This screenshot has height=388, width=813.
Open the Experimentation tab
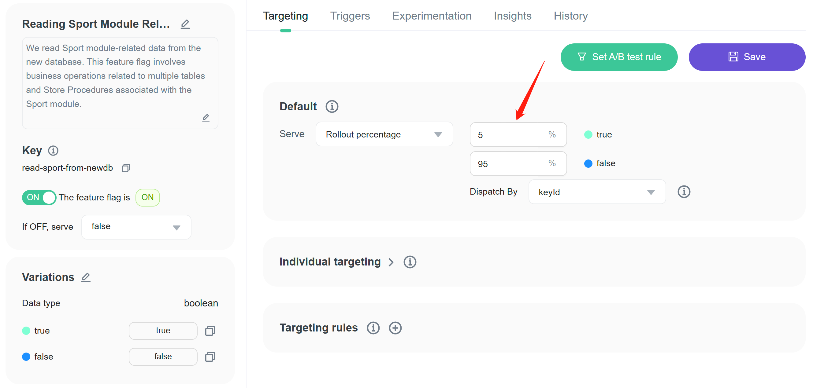click(432, 16)
